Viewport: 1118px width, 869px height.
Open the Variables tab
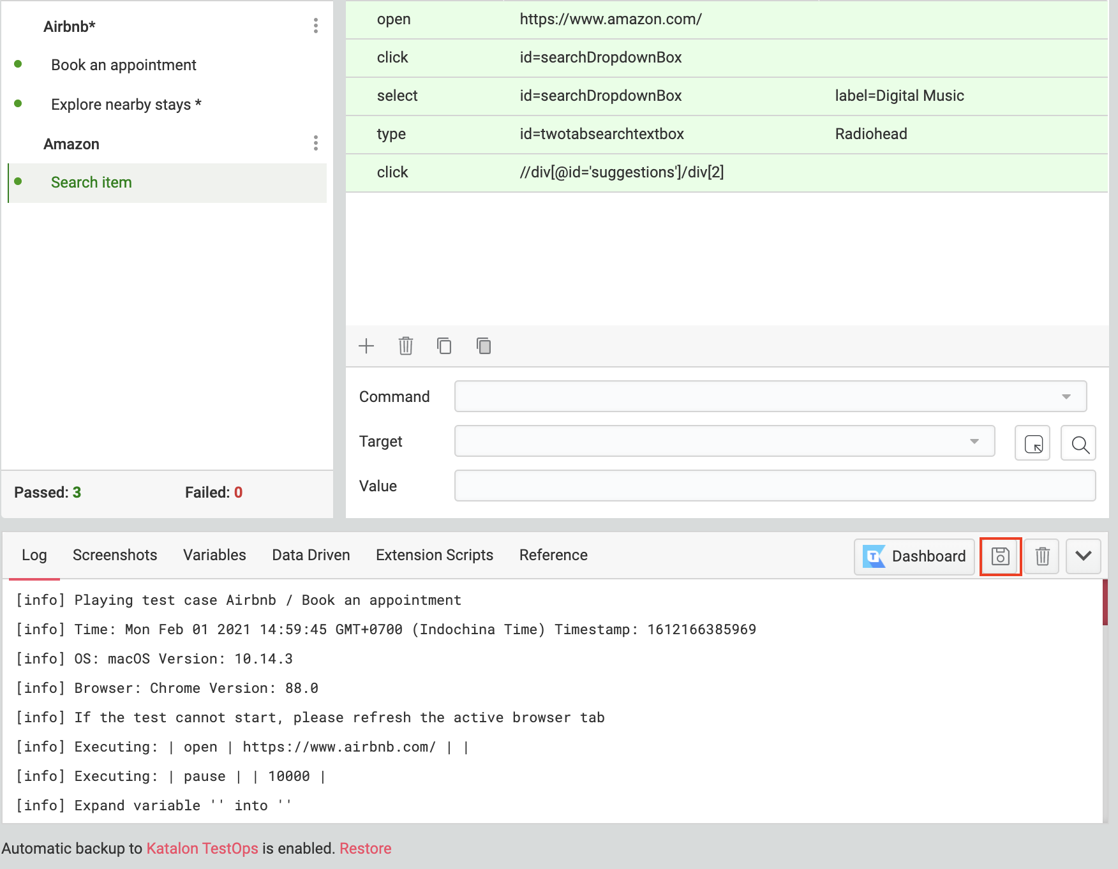click(214, 555)
